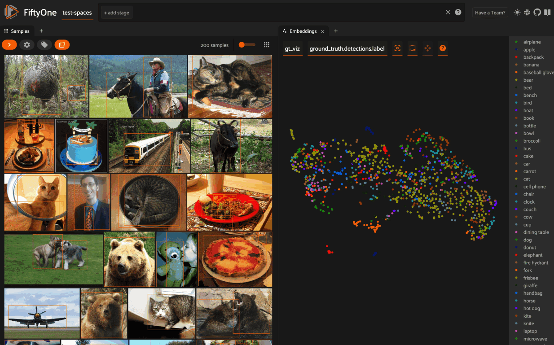This screenshot has width=554, height=345.
Task: Open the red plate food thumbnail
Action: [229, 202]
